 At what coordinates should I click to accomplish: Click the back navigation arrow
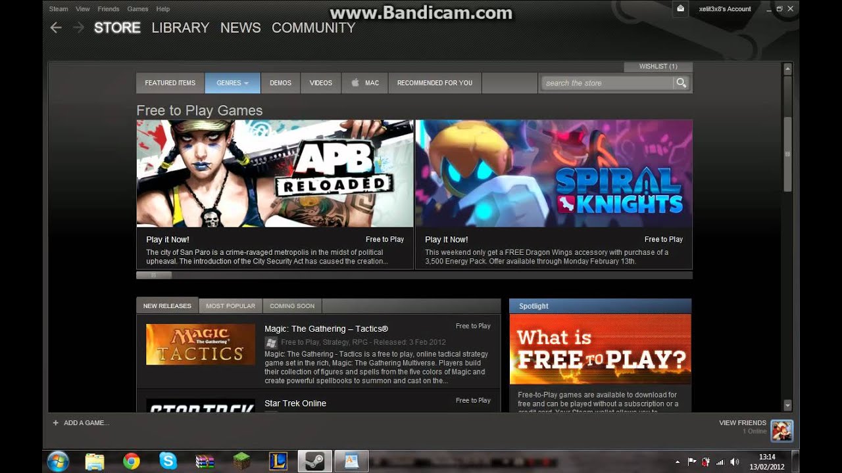[56, 28]
